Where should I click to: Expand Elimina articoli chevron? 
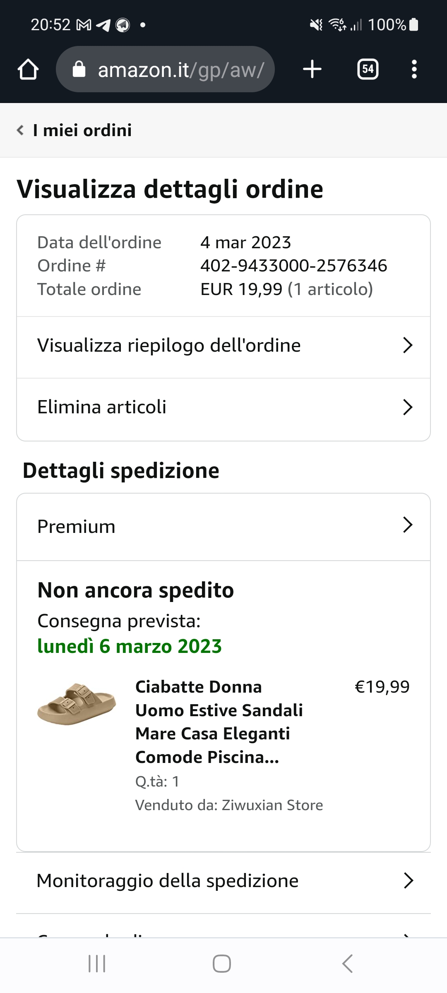pyautogui.click(x=408, y=407)
